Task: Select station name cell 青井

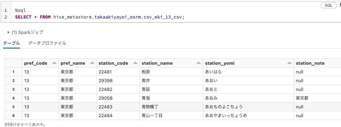Action: tap(171, 80)
